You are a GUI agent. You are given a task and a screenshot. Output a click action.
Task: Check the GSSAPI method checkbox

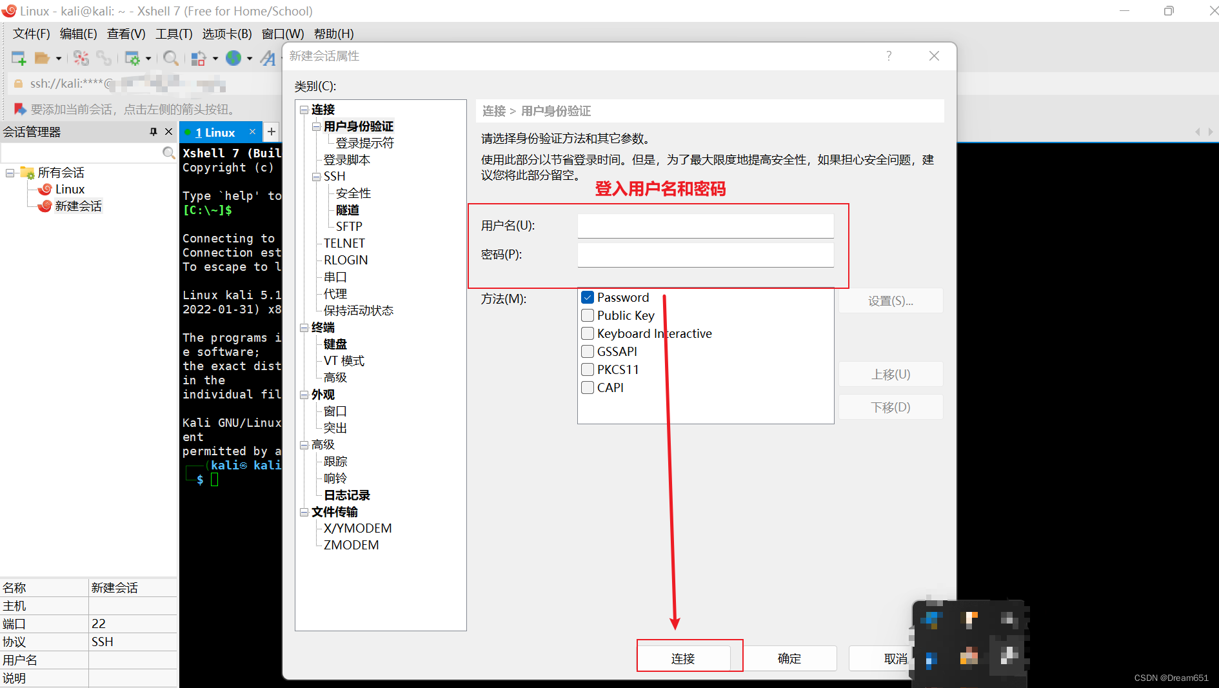click(588, 351)
